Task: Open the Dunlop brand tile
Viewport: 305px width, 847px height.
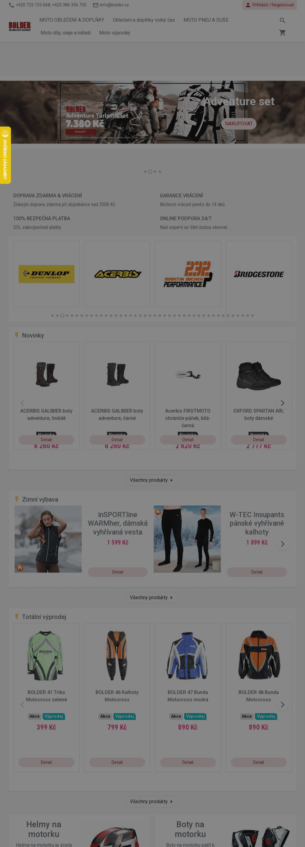Action: tap(46, 274)
